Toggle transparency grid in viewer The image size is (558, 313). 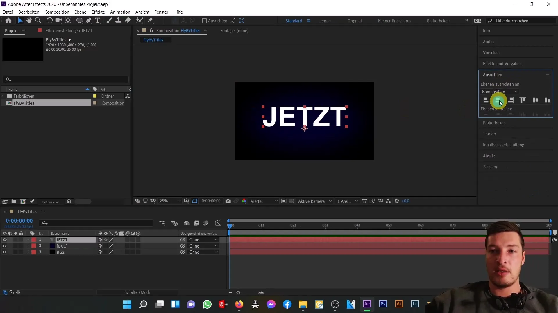[x=291, y=201]
